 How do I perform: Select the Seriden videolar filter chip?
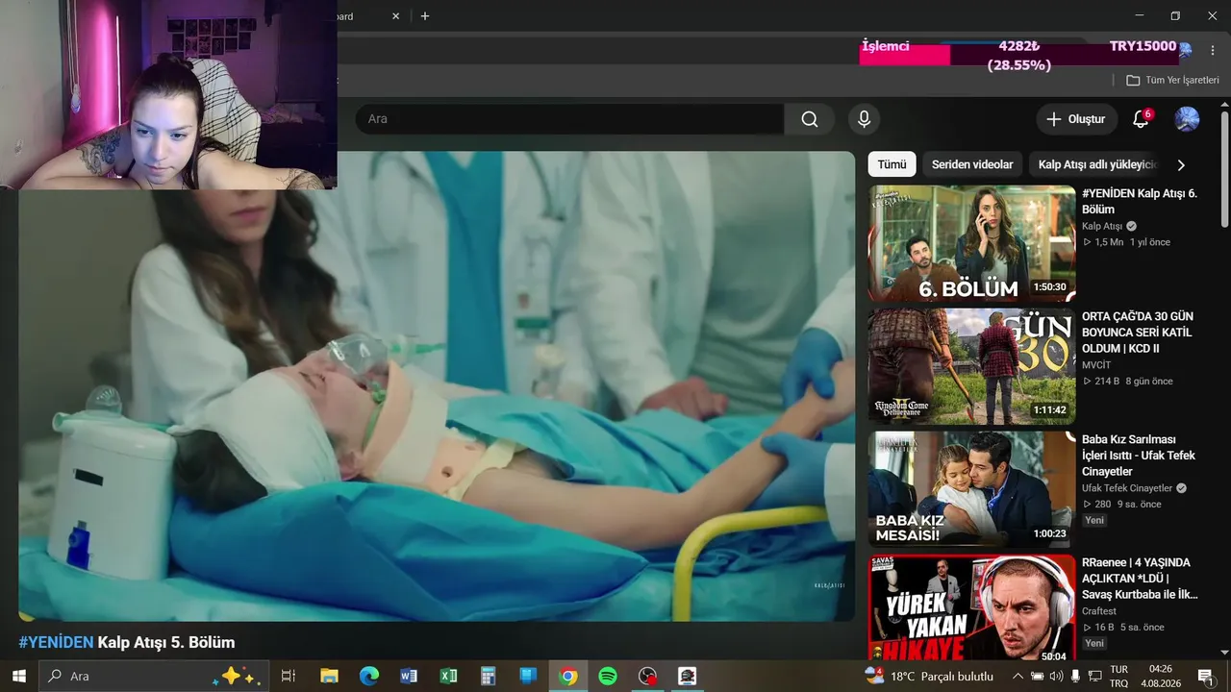972,164
